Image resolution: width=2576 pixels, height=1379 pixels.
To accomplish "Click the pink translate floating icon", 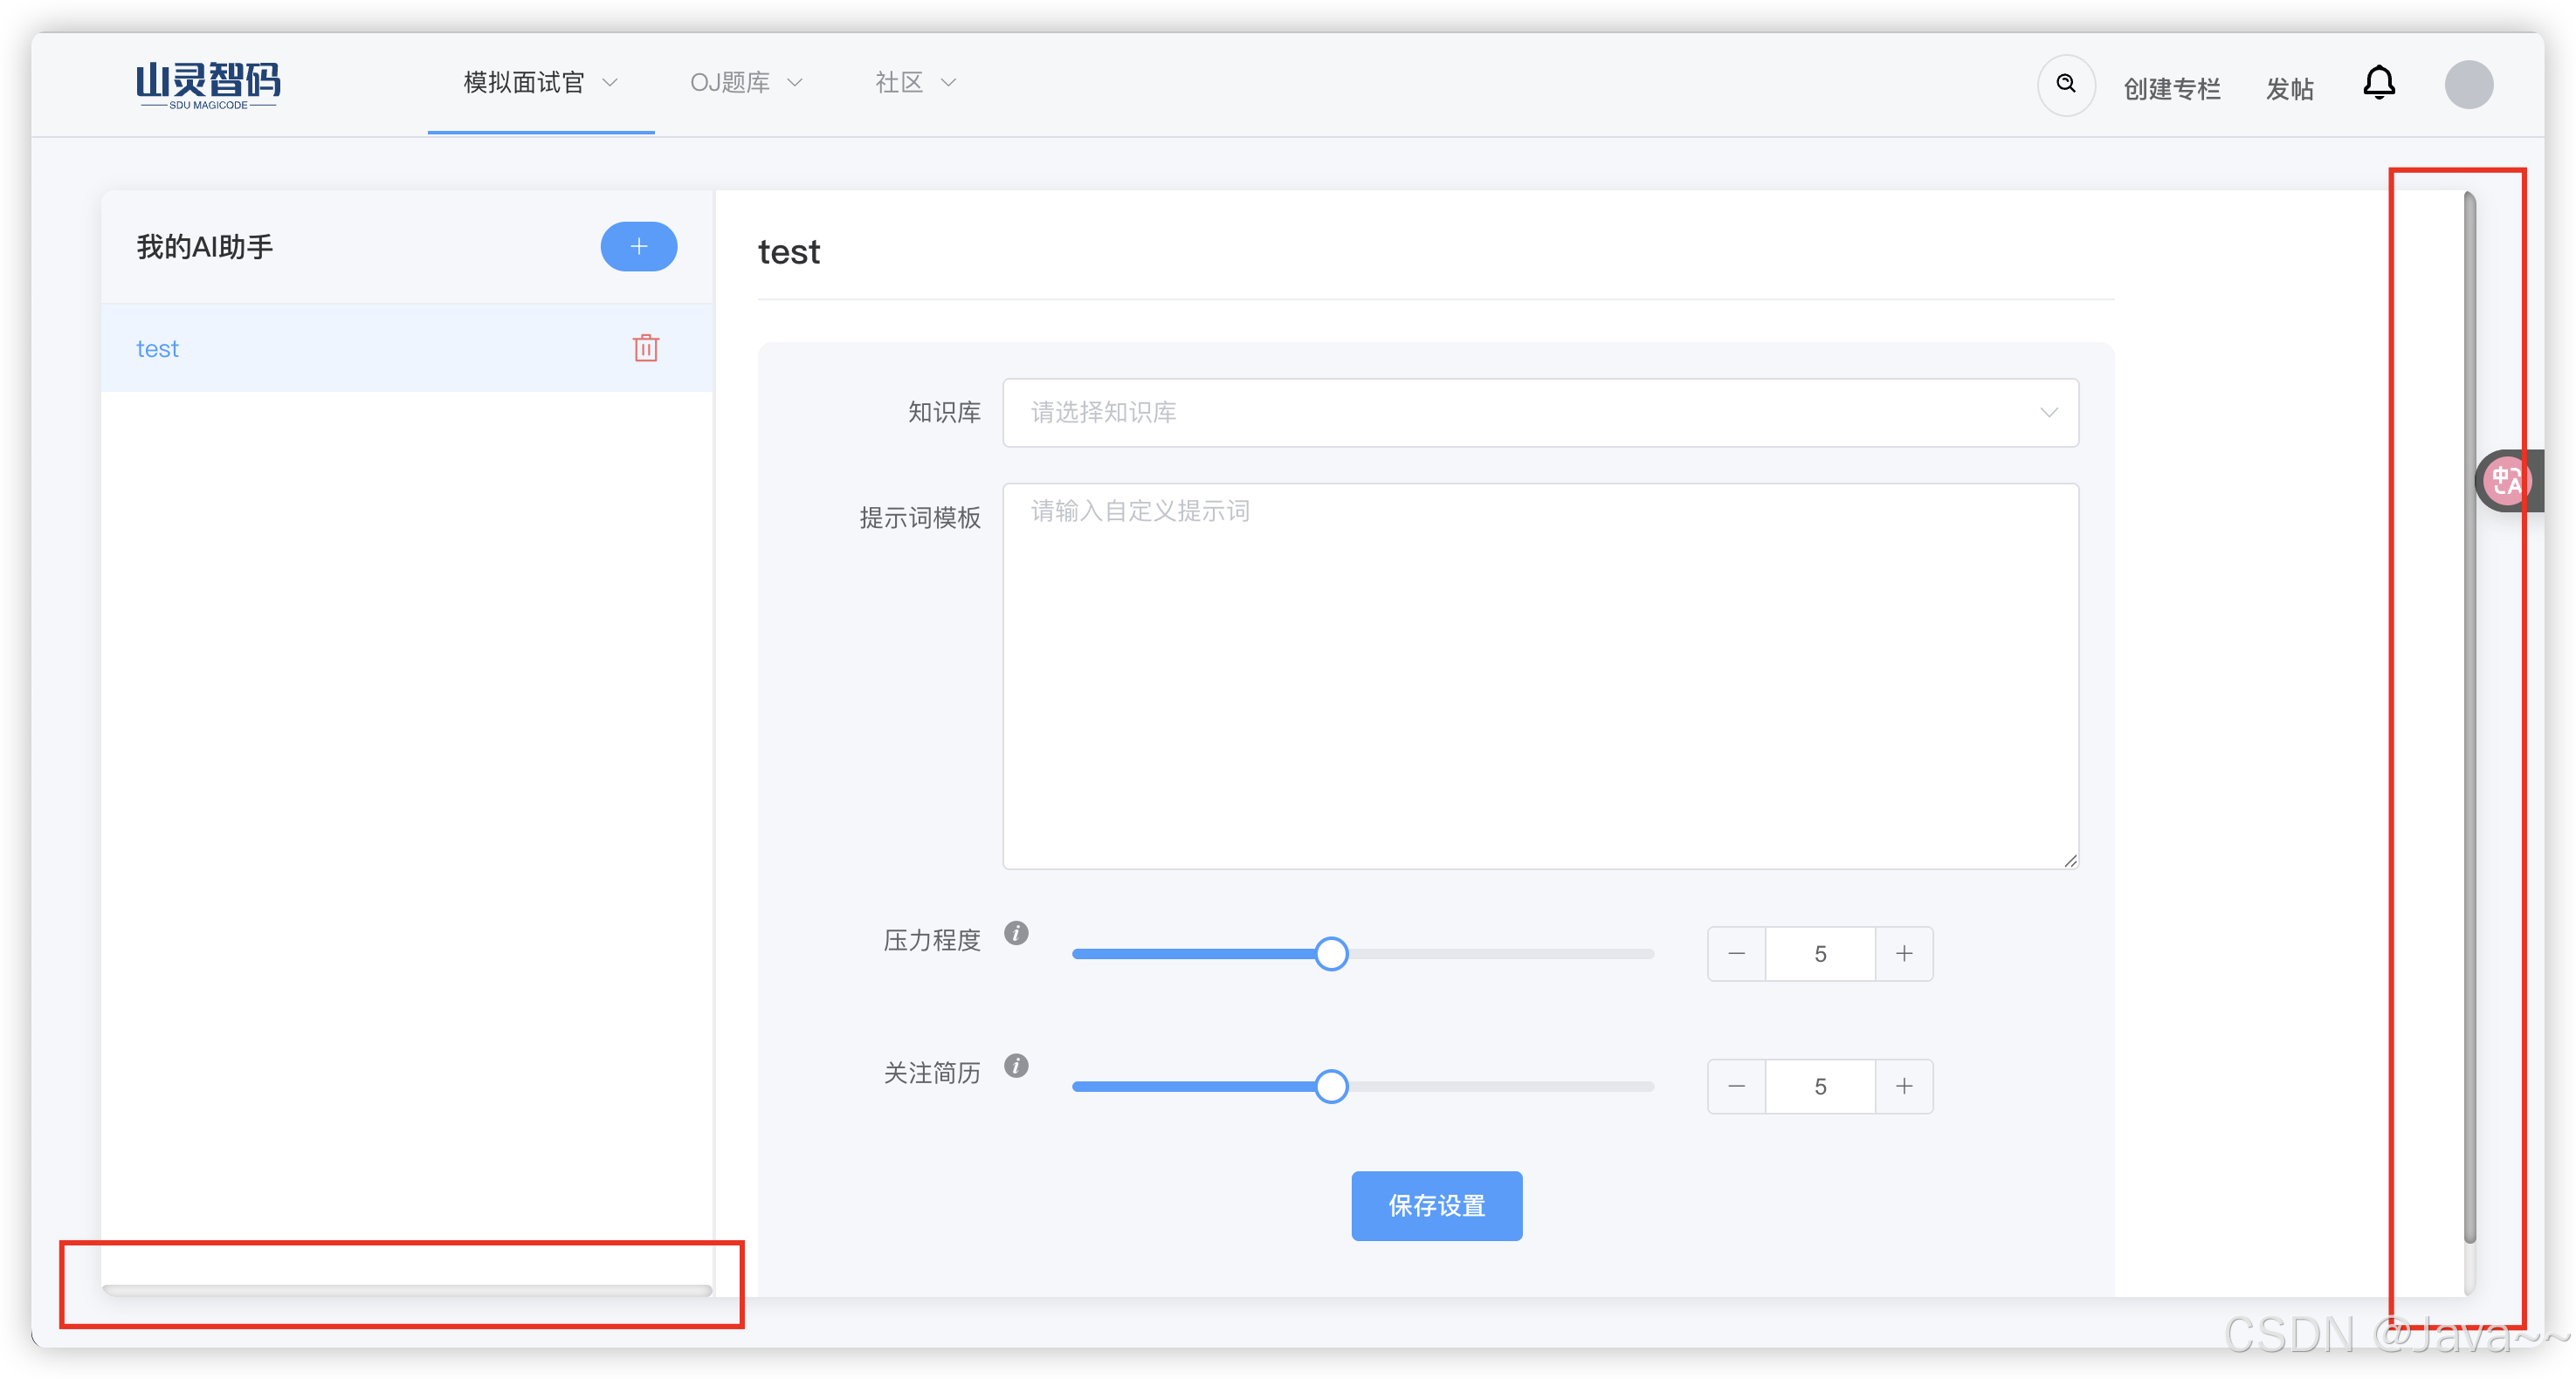I will (x=2508, y=482).
